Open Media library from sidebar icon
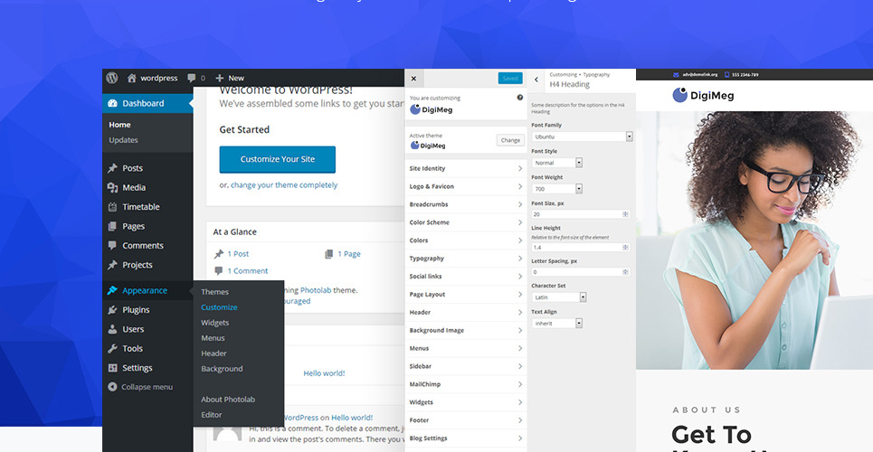The width and height of the screenshot is (873, 452). [x=112, y=187]
